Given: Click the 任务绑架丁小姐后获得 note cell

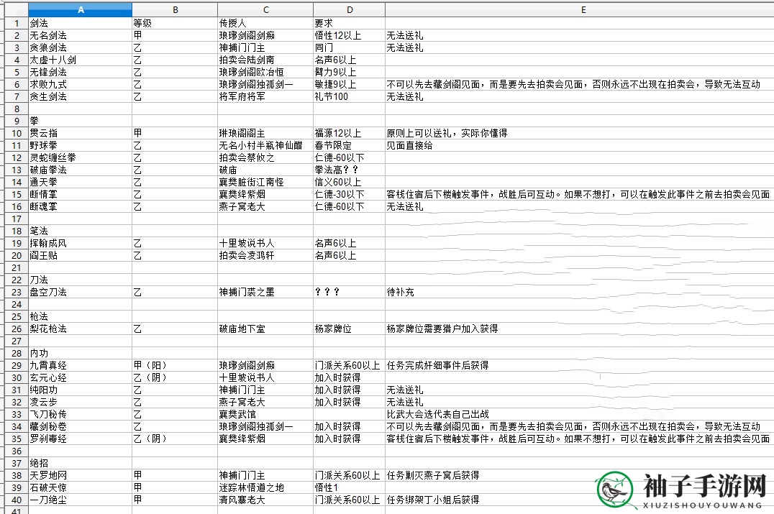Looking at the screenshot, I should coord(580,500).
